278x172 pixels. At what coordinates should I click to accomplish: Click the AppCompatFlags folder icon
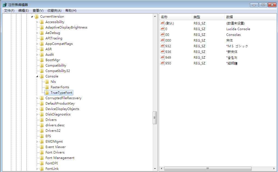coord(42,44)
